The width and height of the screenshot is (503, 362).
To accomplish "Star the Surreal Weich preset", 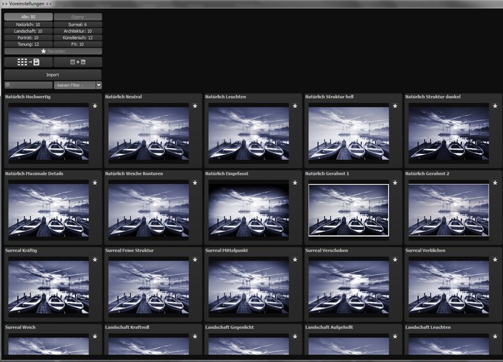I will pyautogui.click(x=95, y=337).
